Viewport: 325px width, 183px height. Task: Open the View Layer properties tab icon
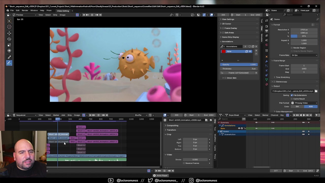[267, 36]
